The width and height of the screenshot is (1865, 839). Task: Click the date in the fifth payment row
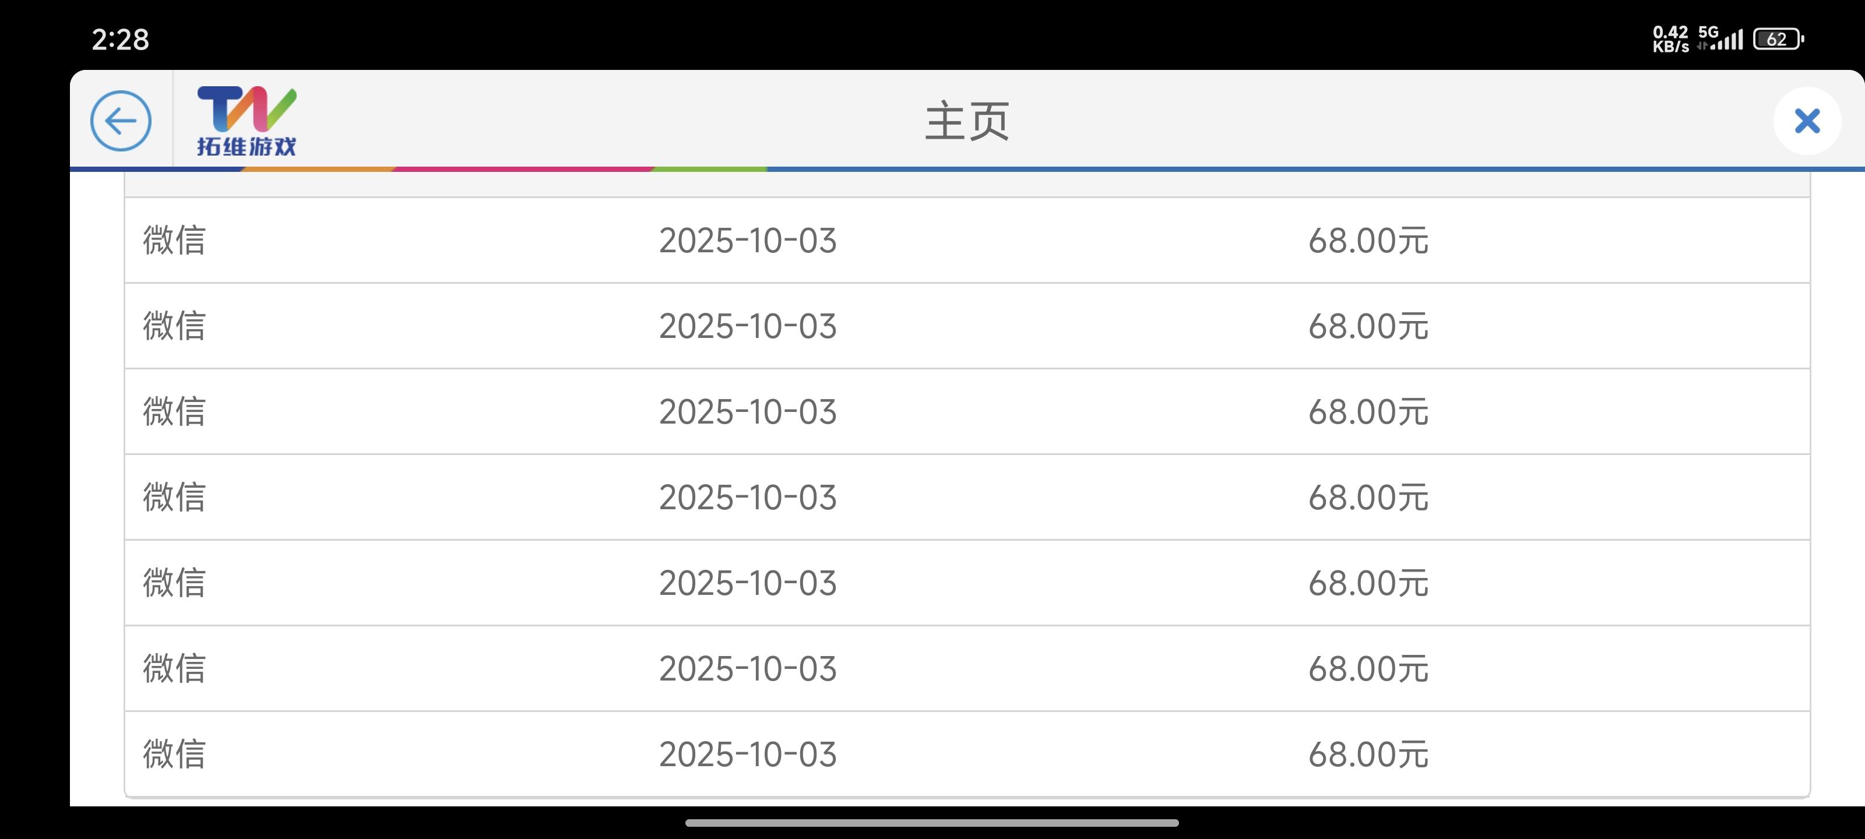pos(747,583)
